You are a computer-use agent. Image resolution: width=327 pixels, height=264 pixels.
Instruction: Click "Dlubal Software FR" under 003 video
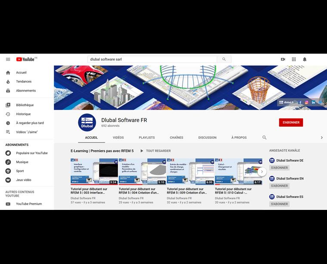[x=83, y=198]
